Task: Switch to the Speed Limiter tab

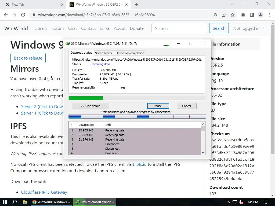Action: click(104, 53)
